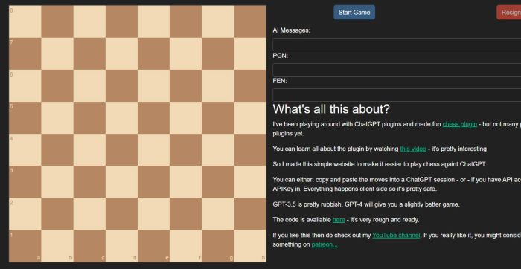Click the 'AI Messages:' label

292,30
